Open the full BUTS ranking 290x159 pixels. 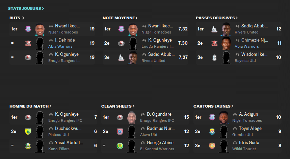point(17,18)
